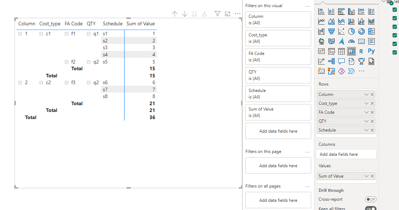Pick the Pie chart visual

click(x=351, y=31)
